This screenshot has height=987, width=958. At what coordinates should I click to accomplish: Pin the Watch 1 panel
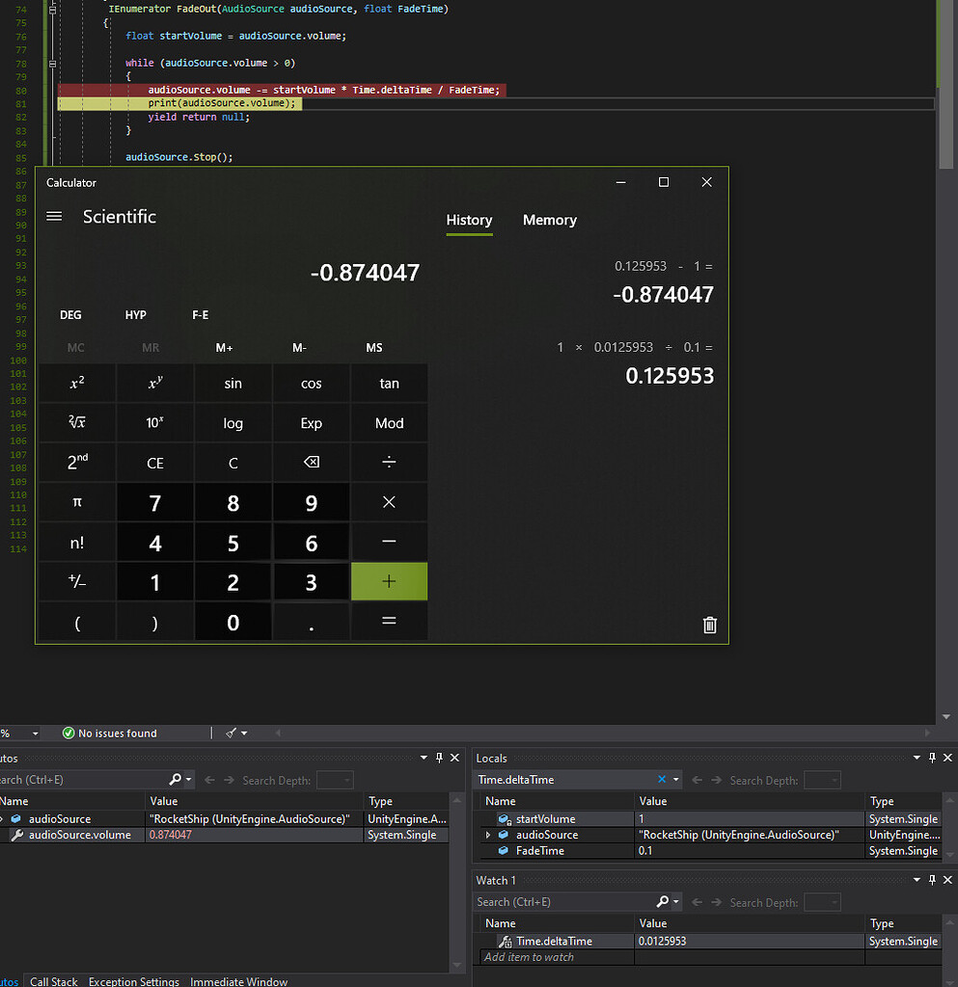(x=931, y=880)
